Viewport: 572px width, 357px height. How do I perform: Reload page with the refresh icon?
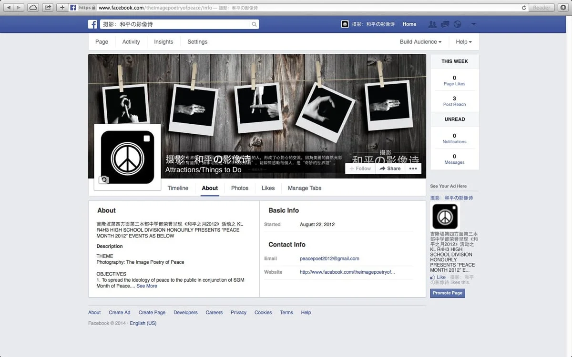click(x=524, y=8)
